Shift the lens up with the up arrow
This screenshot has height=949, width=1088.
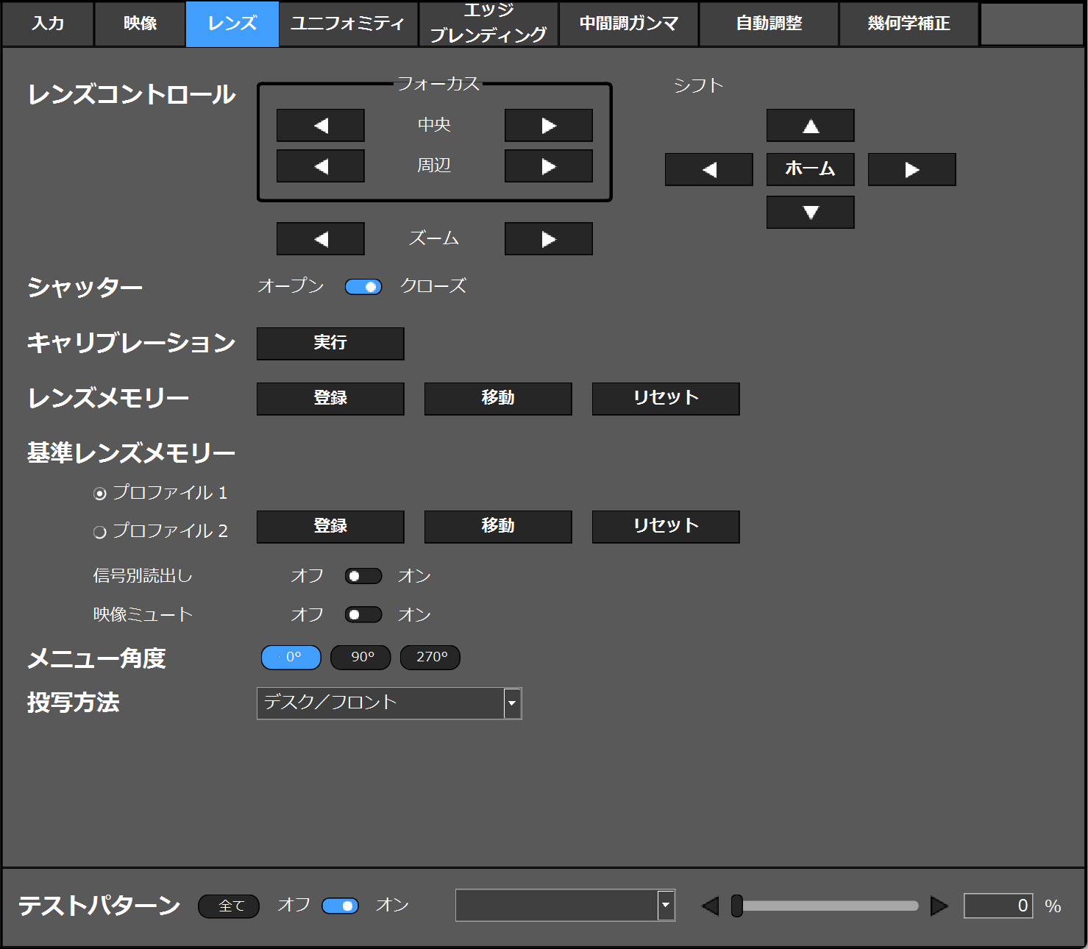click(810, 126)
